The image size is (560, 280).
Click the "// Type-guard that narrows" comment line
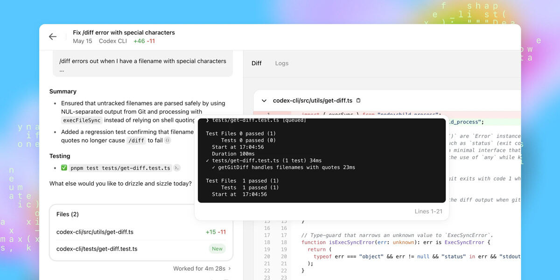tap(397, 235)
